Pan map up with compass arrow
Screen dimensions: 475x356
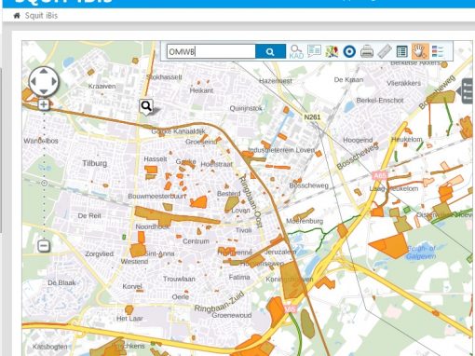44,71
